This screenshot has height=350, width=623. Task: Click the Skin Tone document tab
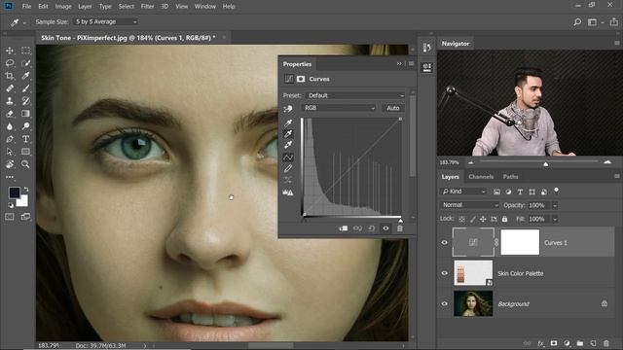tap(128, 38)
